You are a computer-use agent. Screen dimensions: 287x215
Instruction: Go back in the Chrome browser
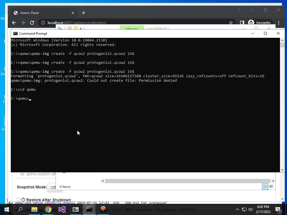[x=14, y=23]
